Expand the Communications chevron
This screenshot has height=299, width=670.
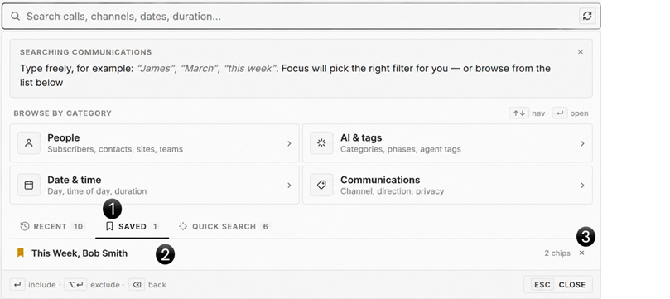pyautogui.click(x=582, y=186)
